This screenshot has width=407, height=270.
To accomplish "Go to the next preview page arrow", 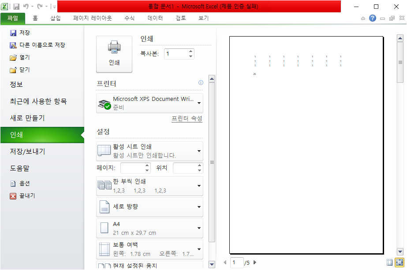I will tap(255, 263).
